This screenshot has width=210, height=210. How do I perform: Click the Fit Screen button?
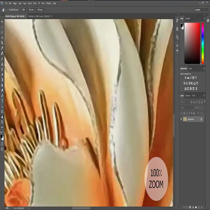[x=31, y=10]
